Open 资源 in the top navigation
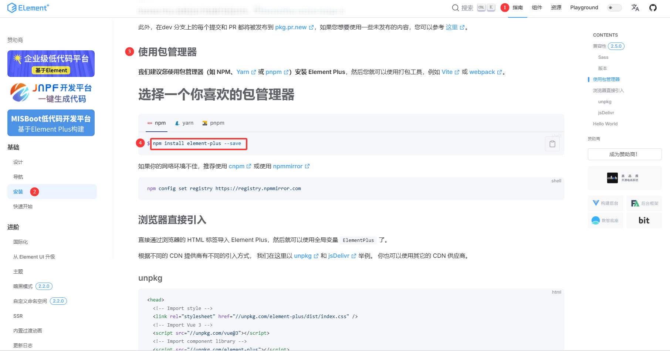Screen dimensions: 670x351 [556, 8]
